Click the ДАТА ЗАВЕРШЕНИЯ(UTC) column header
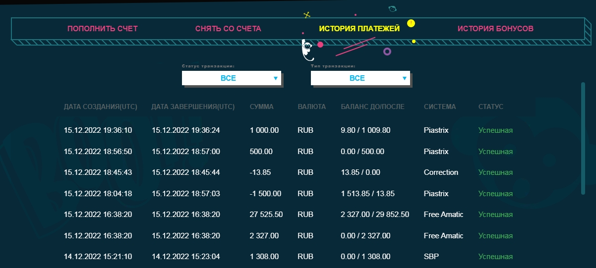The width and height of the screenshot is (596, 268). point(193,107)
